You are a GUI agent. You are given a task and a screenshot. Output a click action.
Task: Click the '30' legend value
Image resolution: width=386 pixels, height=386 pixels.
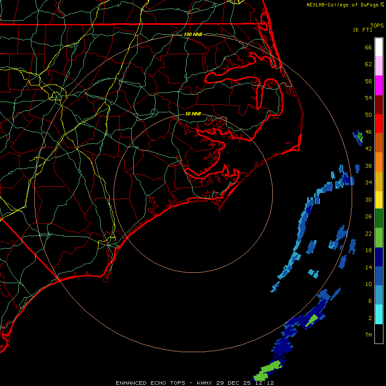point(368,199)
